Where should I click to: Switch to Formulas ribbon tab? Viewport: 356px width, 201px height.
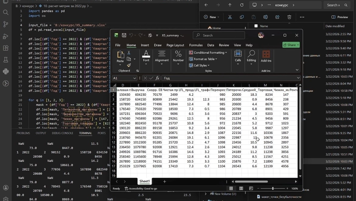pyautogui.click(x=196, y=45)
